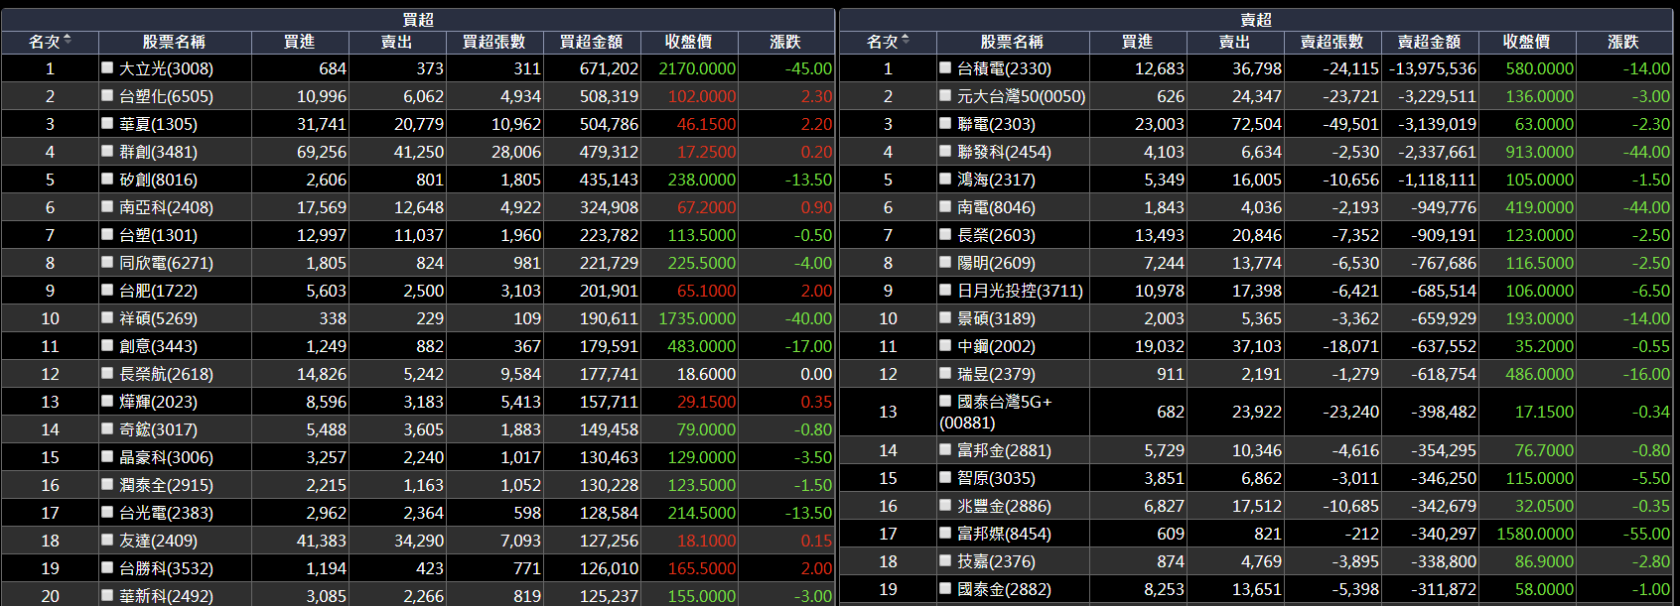Tick the checkbox beside 台積電(2330)
The width and height of the screenshot is (1680, 606).
coord(945,67)
